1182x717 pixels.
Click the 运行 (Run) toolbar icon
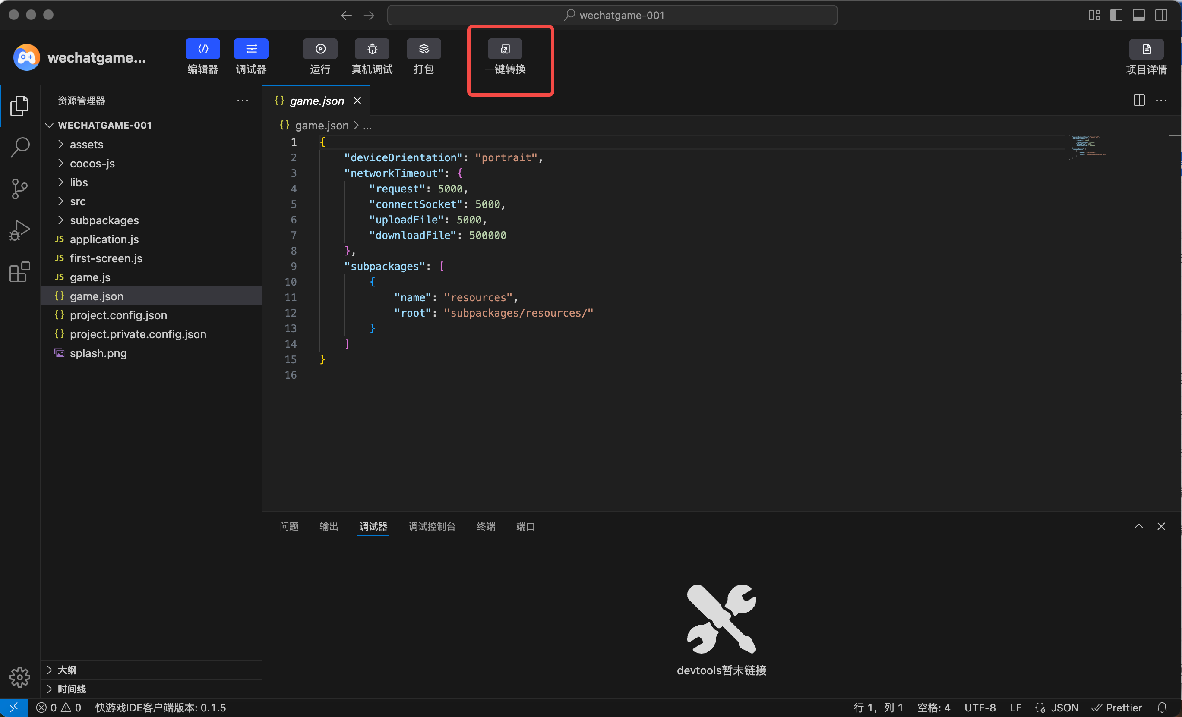tap(320, 49)
